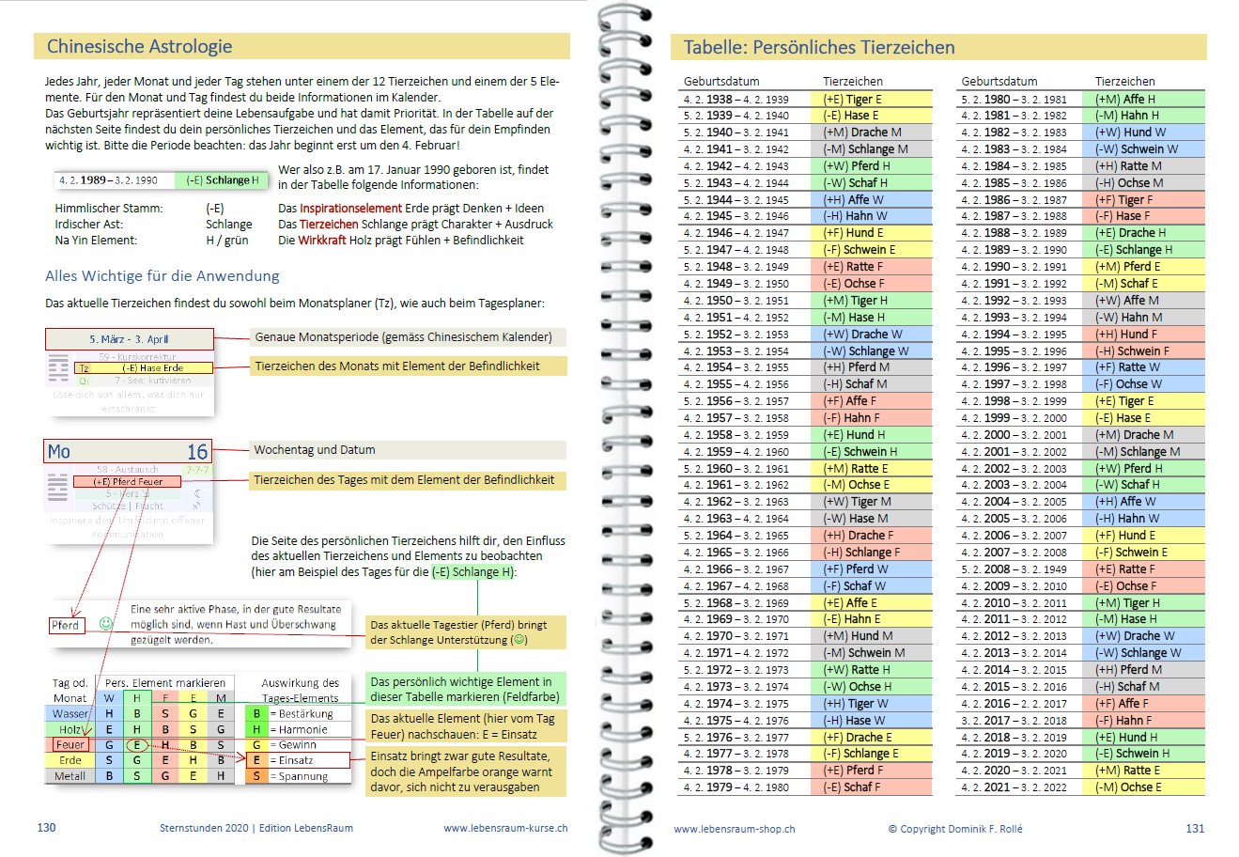Click the yellow G = Gewinn legend swatch
The image size is (1239, 857).
coord(256,745)
